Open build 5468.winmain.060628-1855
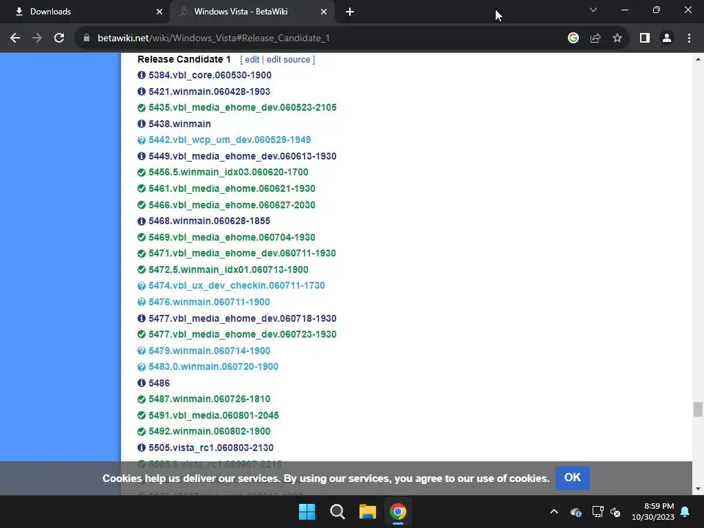 (x=209, y=221)
